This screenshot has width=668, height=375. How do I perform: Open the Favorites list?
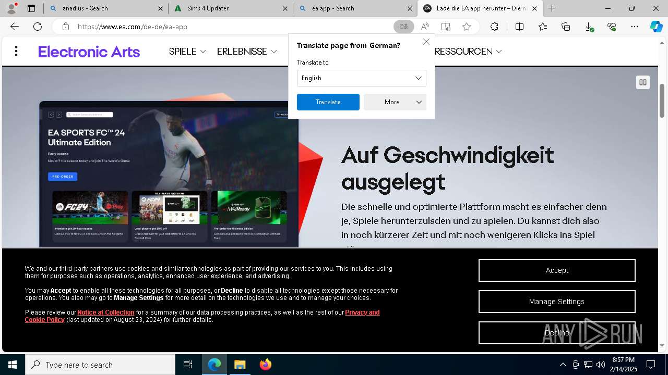[x=543, y=27]
